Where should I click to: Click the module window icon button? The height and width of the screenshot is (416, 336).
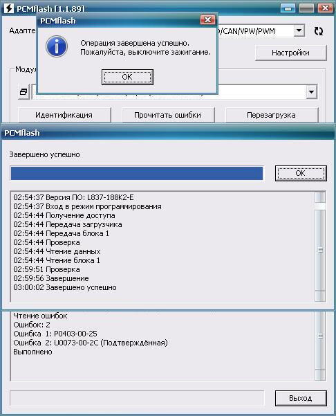tap(24, 92)
